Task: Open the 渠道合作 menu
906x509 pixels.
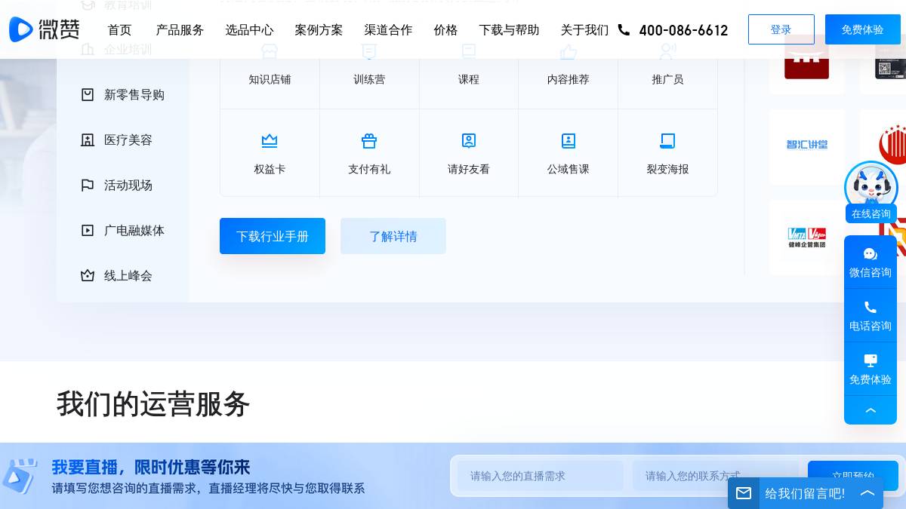Action: (388, 29)
